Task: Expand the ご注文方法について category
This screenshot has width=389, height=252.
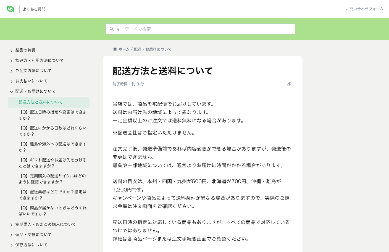Action: pos(11,71)
